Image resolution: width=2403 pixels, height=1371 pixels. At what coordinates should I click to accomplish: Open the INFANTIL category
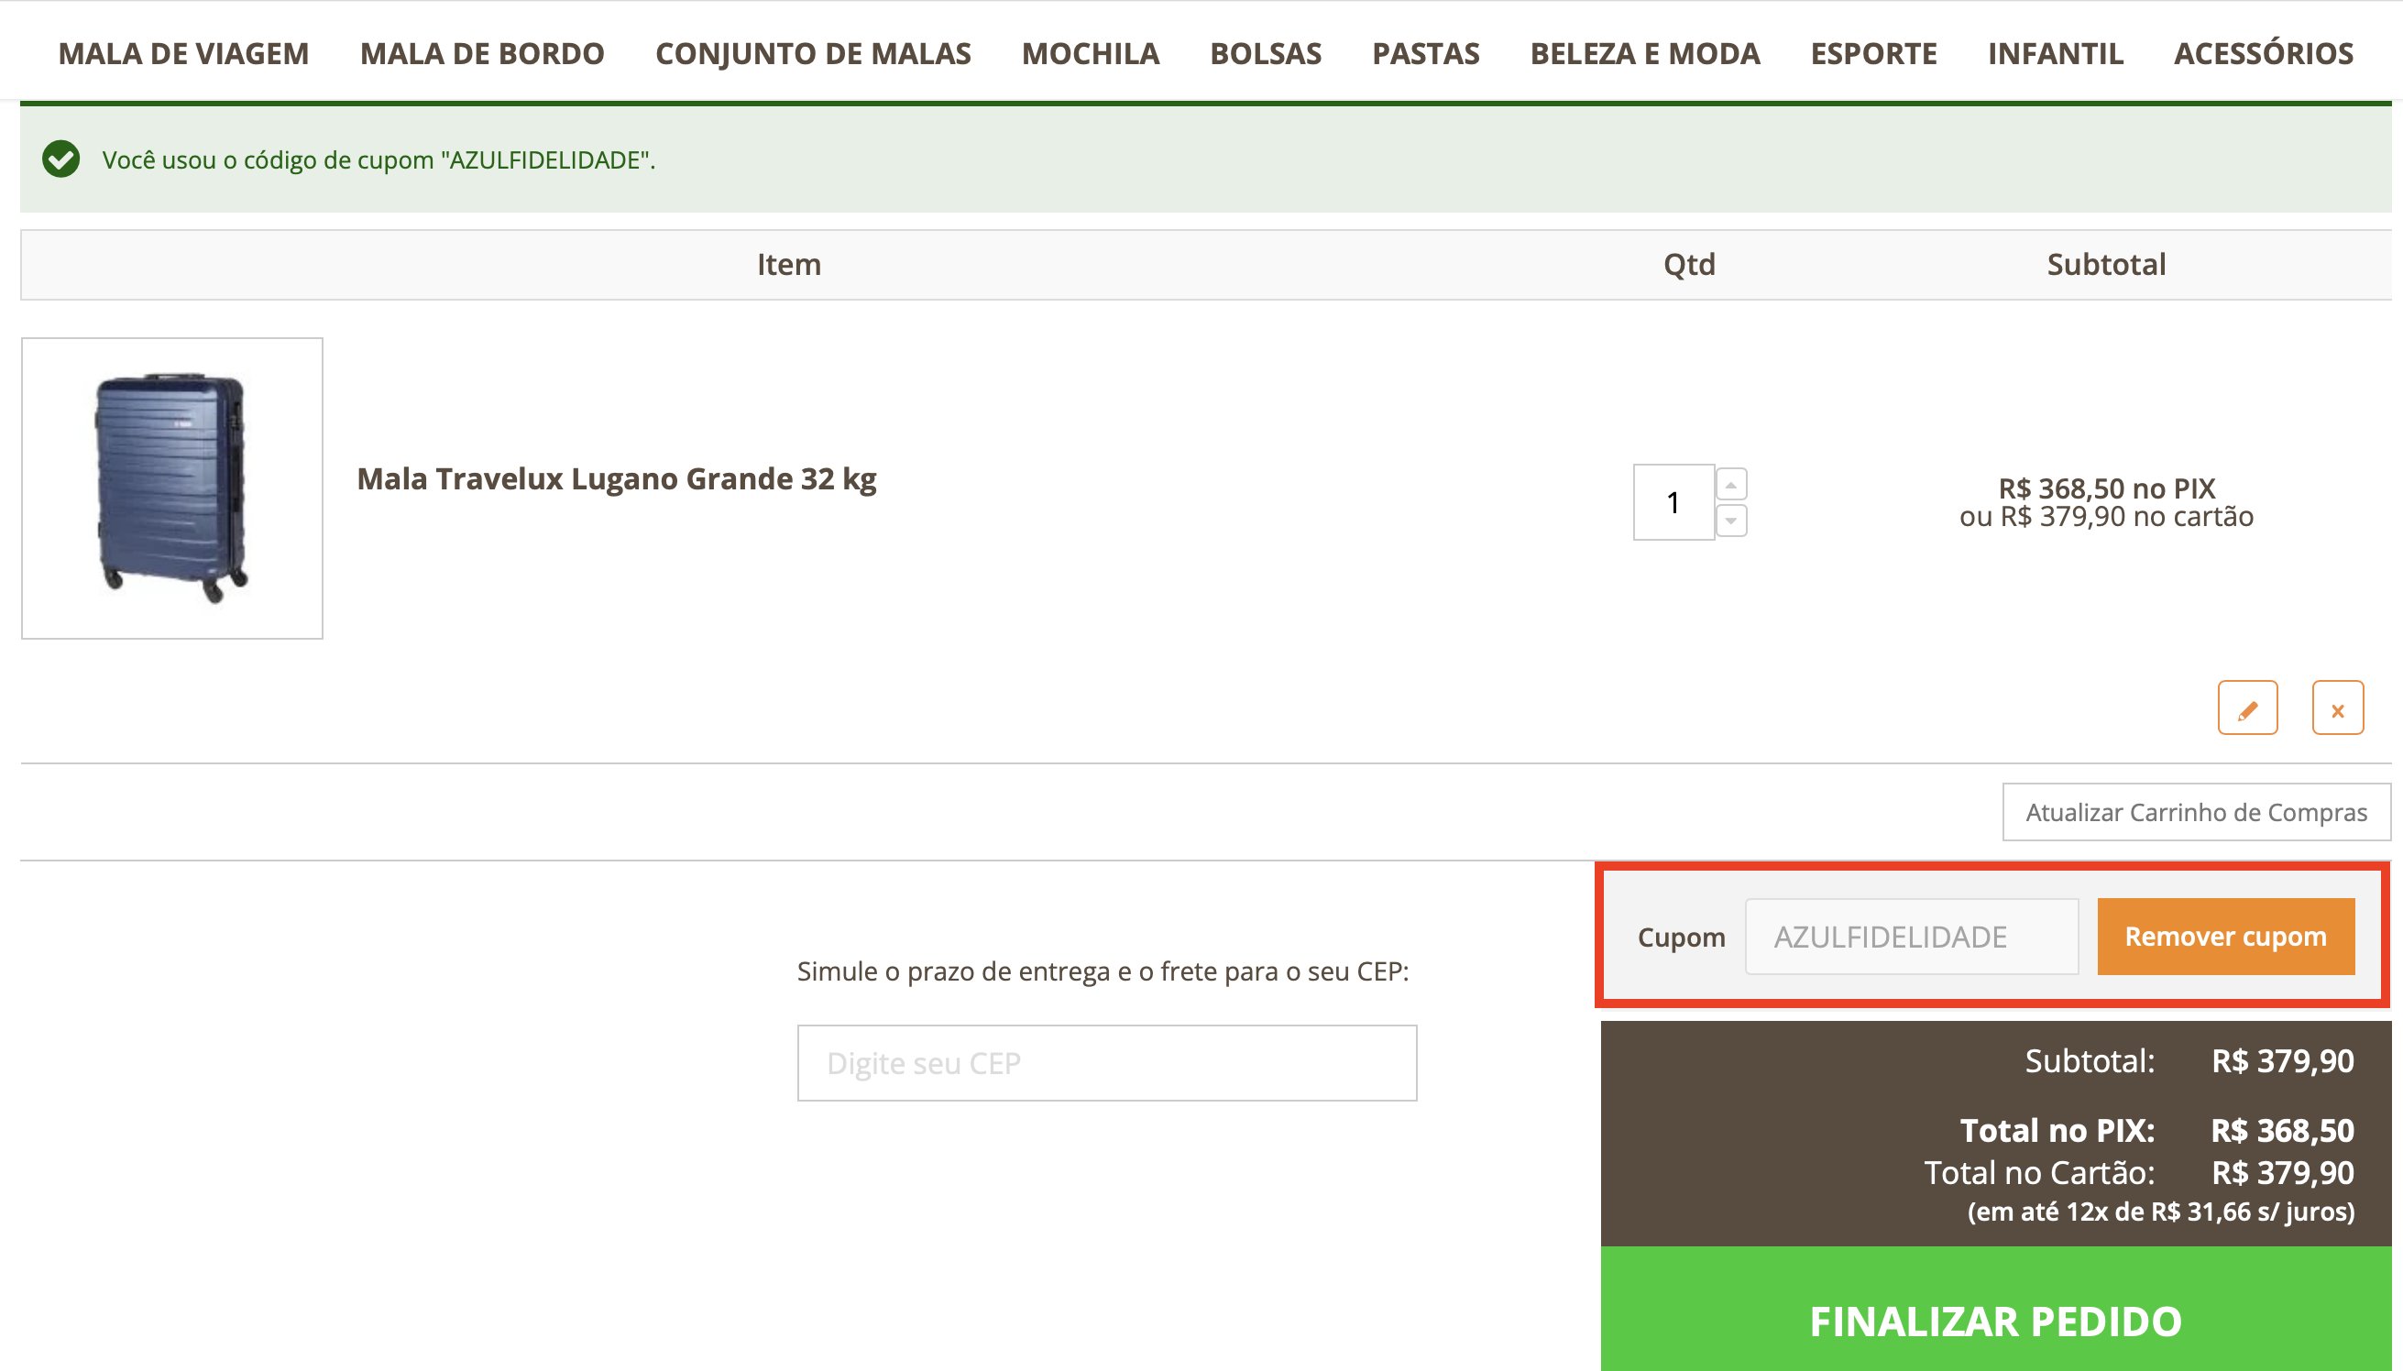tap(2056, 54)
